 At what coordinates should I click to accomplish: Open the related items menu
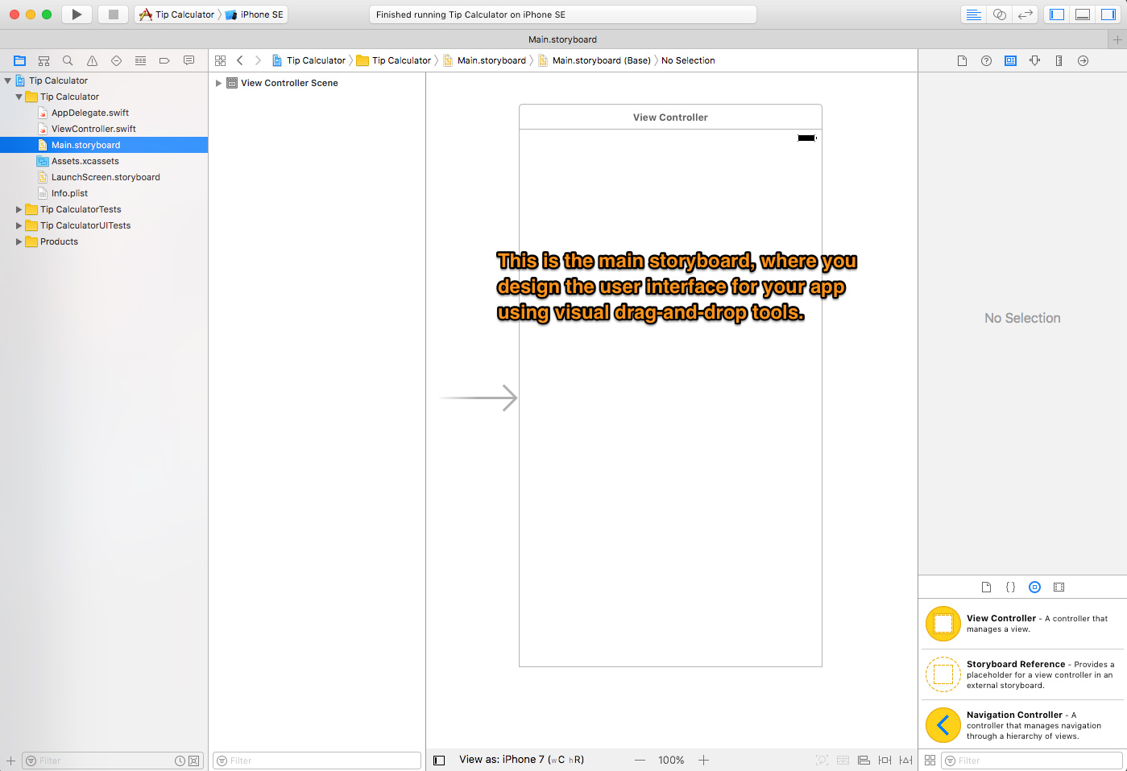(220, 60)
